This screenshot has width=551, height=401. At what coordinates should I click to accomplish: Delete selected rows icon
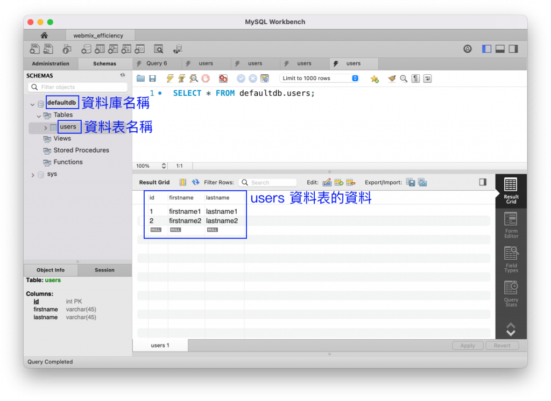tap(351, 182)
